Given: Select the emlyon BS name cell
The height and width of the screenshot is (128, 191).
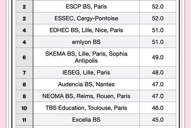Looking at the screenshot, I should click(86, 42).
